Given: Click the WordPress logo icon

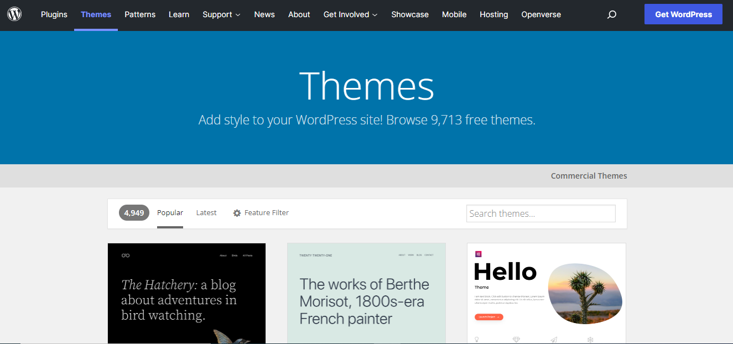Looking at the screenshot, I should [14, 14].
